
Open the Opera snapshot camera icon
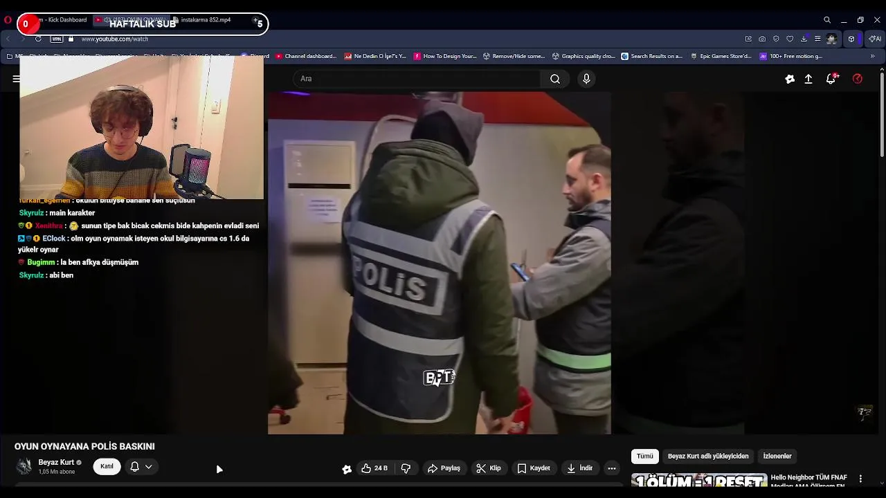pyautogui.click(x=762, y=39)
